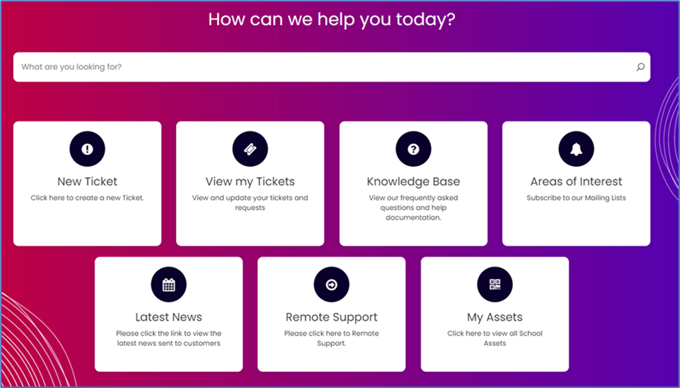The height and width of the screenshot is (388, 680).
Task: Open the View my Tickets title link
Action: point(250,181)
